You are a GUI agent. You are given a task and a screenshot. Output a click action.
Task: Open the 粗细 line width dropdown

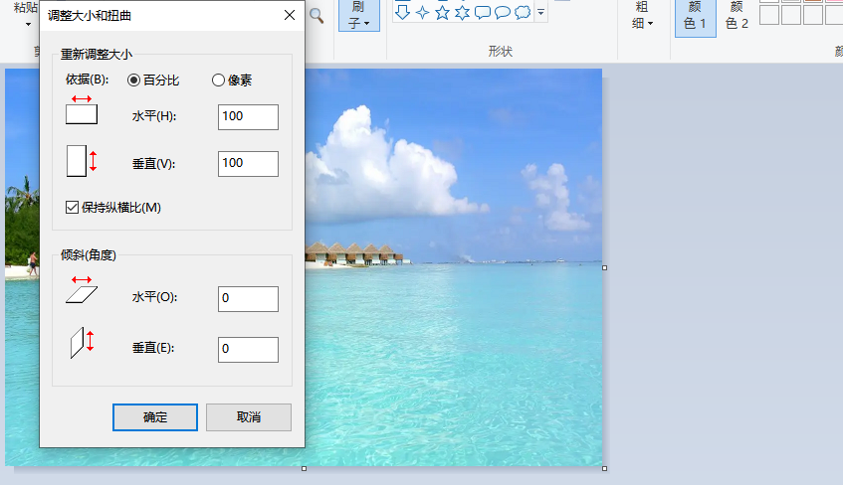(x=642, y=15)
